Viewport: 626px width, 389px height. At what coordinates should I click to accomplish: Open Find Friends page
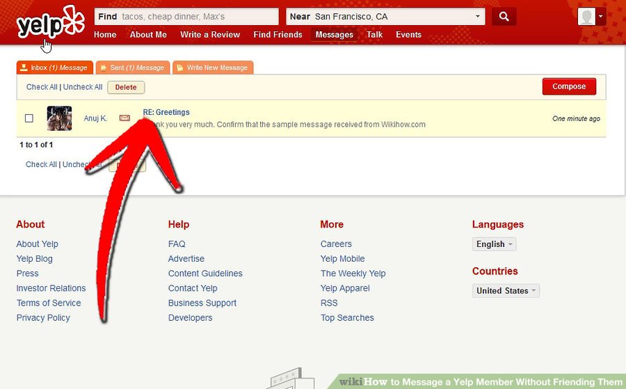278,35
